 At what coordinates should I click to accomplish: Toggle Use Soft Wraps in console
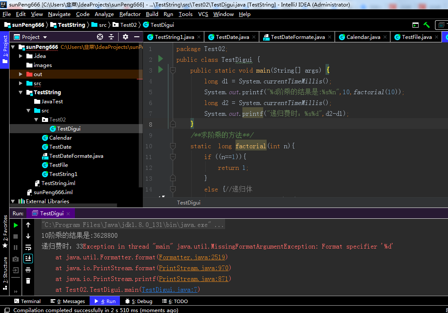pos(28,247)
